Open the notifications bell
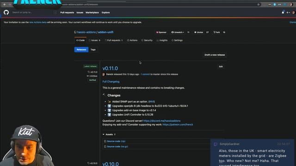Screen dimensions: 296x166 [x=283, y=12]
